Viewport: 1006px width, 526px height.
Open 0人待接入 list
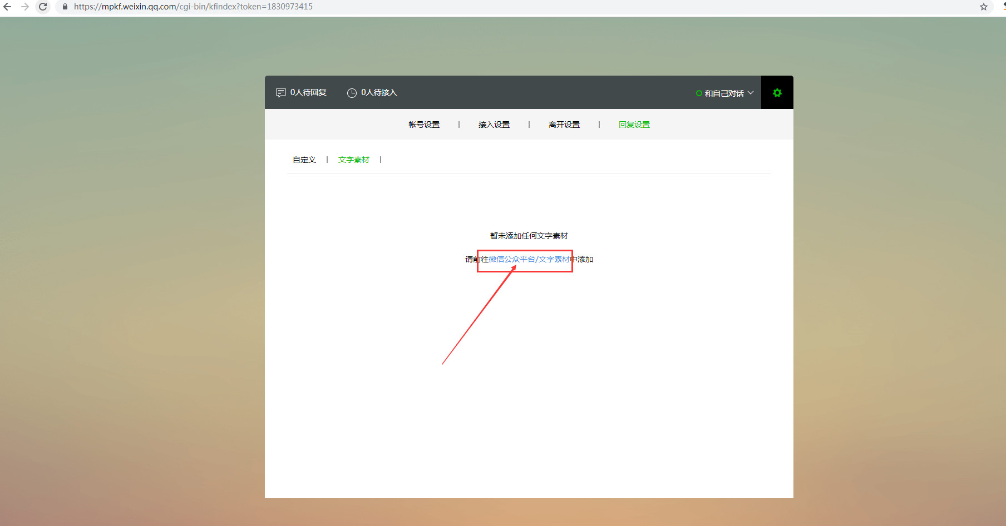[x=379, y=92]
